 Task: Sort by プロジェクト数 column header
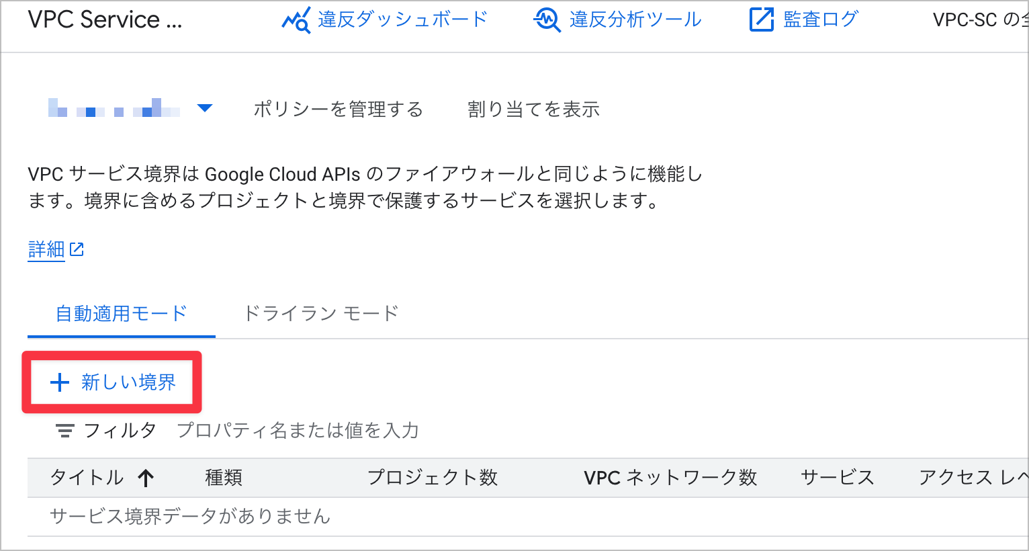[x=433, y=478]
